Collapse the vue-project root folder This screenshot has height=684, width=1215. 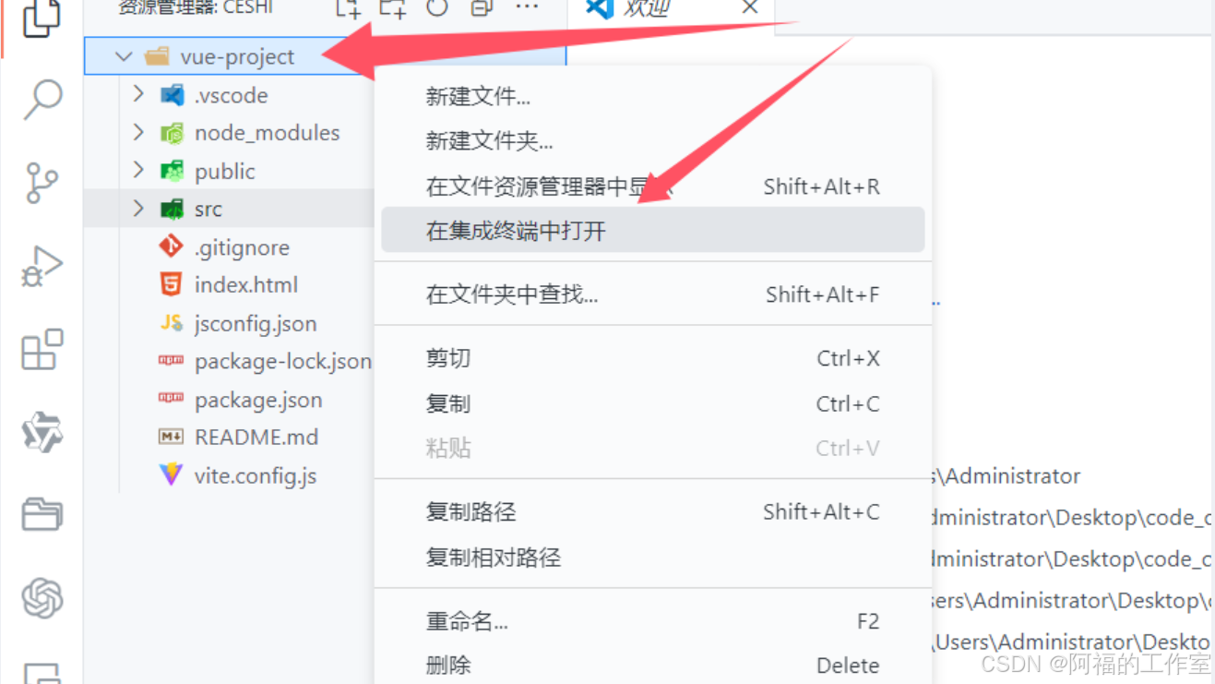coord(125,56)
